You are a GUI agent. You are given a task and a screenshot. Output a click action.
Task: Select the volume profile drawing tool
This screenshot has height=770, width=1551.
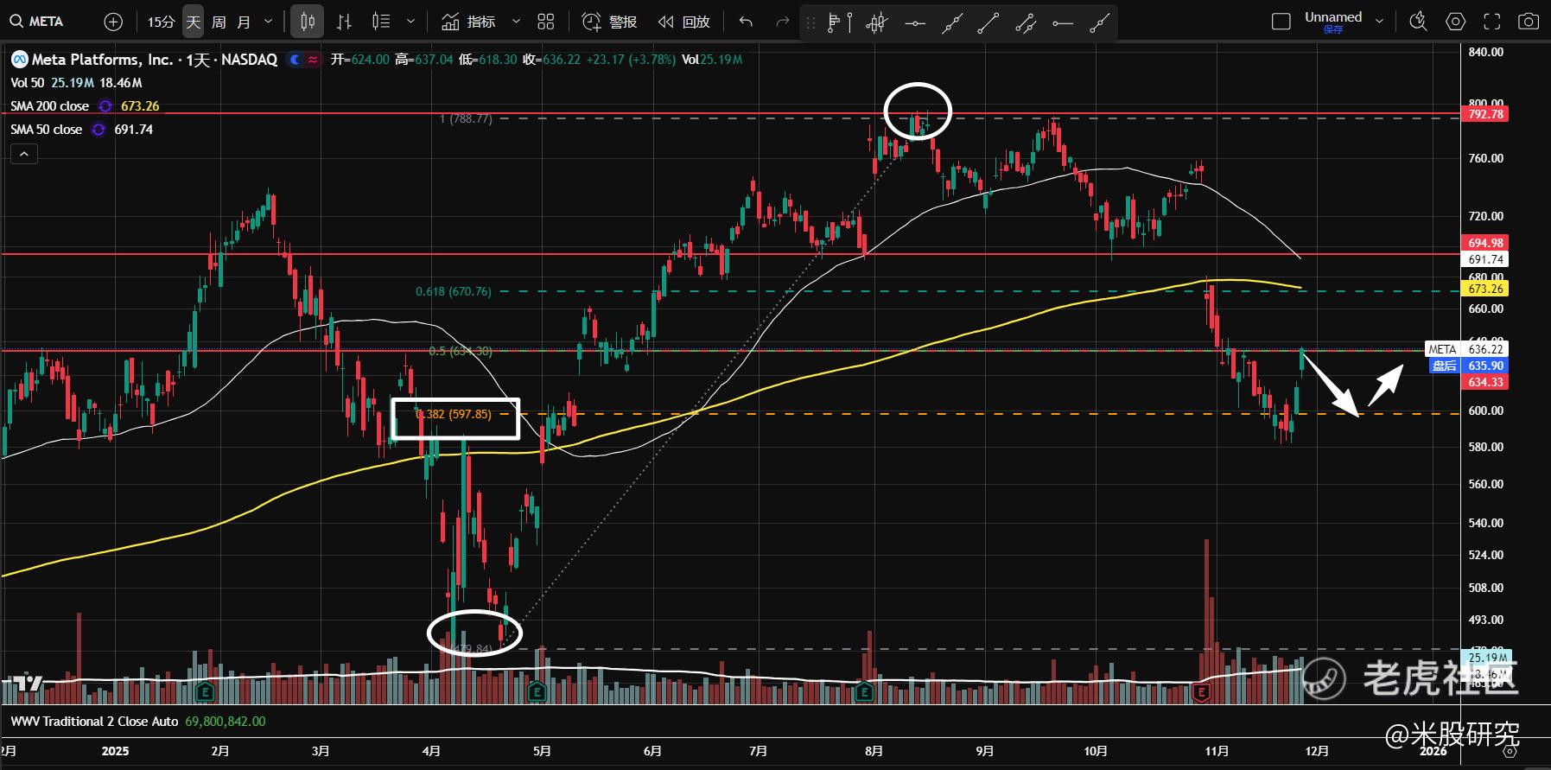point(839,23)
